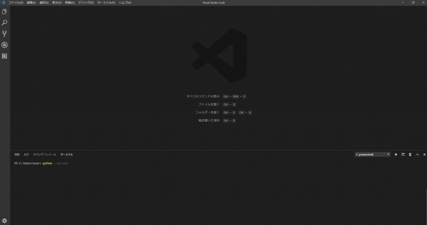Switch to the 問題 panel tab
427x225 pixels.
coord(17,155)
